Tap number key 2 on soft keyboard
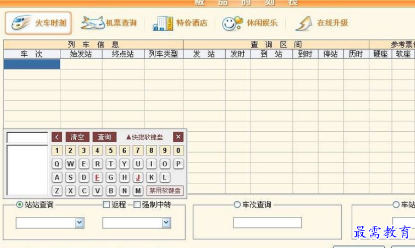Viewport: 415px width, 248px height. click(70, 150)
